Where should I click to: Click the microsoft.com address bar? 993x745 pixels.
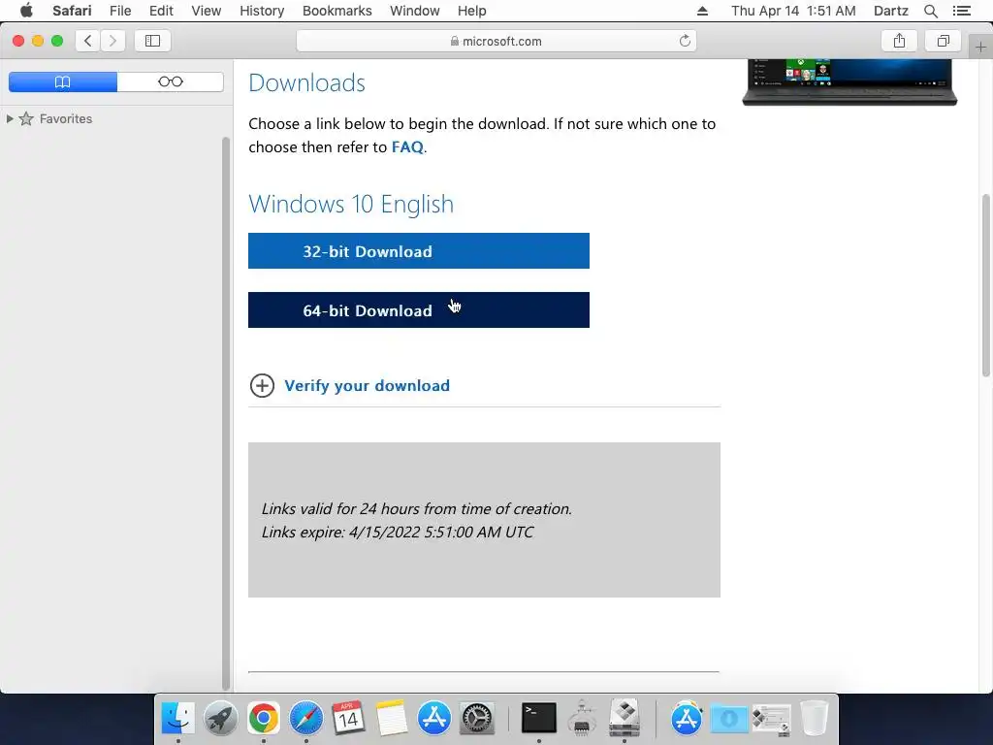pyautogui.click(x=496, y=41)
